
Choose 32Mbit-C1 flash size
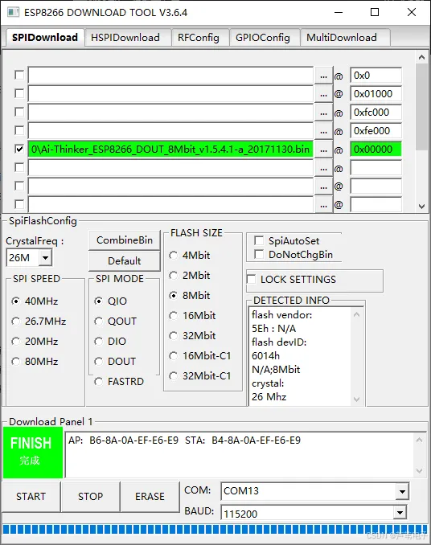(173, 376)
